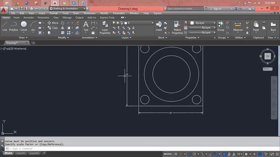
Task: Activate the Circle tool
Action: coord(24,26)
